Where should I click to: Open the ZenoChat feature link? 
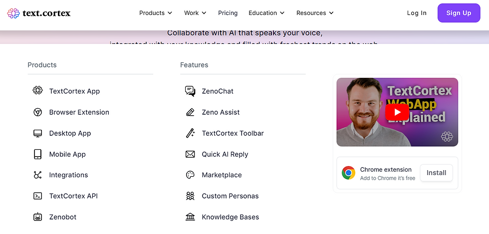[x=218, y=91]
